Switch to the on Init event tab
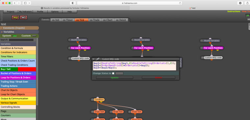250x120 pixels. (56, 20)
